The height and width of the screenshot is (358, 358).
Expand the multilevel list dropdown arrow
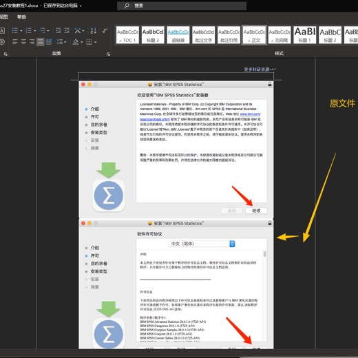point(48,31)
